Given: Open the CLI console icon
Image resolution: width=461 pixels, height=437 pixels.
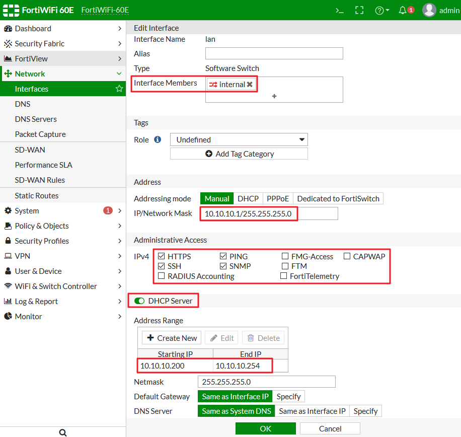Looking at the screenshot, I should (x=340, y=11).
